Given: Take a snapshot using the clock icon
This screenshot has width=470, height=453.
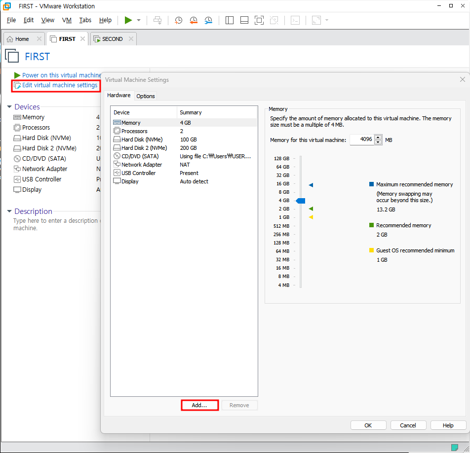Looking at the screenshot, I should [178, 20].
